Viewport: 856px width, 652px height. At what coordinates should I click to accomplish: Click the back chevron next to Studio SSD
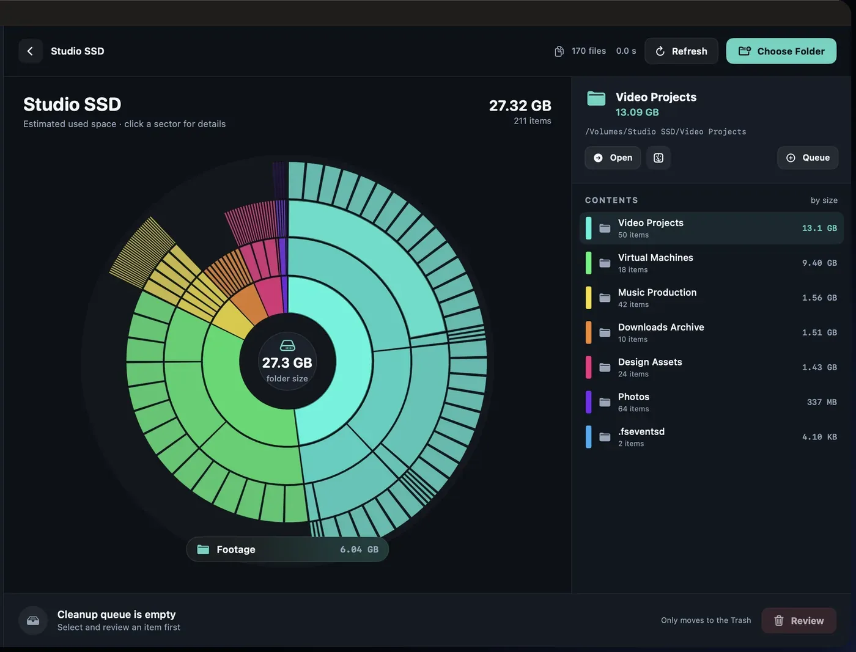[30, 51]
